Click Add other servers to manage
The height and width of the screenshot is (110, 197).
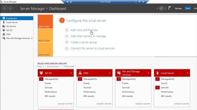[x=88, y=36]
